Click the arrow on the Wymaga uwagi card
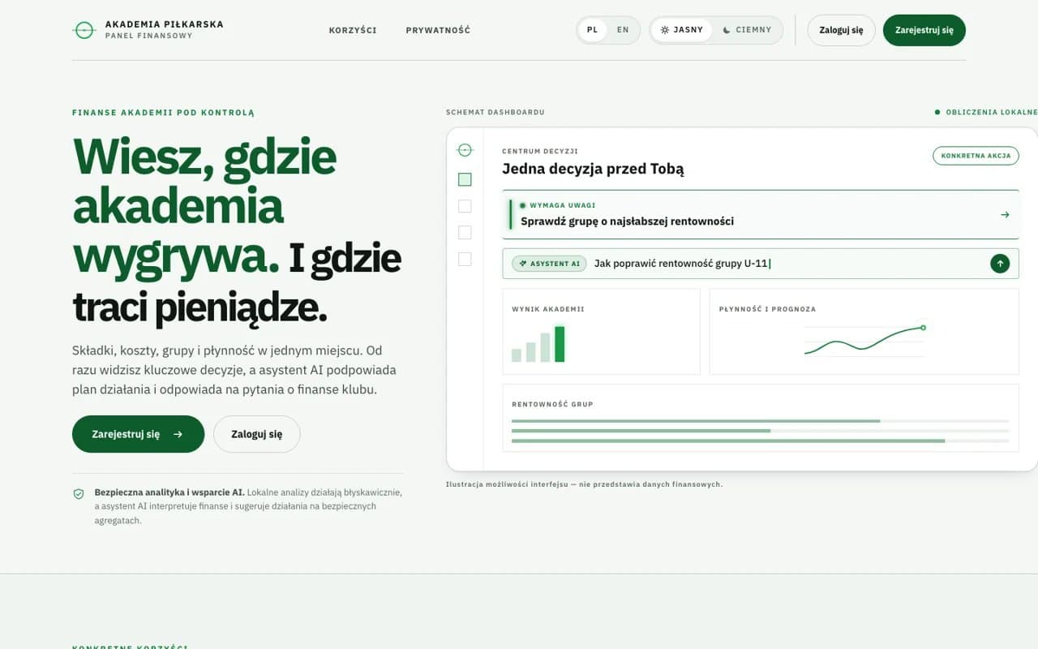This screenshot has height=649, width=1038. [1005, 215]
